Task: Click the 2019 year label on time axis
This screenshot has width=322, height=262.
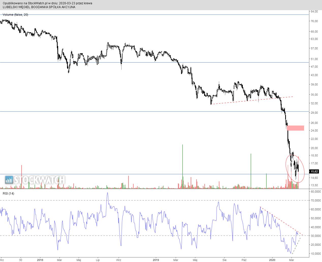Action: click(x=156, y=260)
